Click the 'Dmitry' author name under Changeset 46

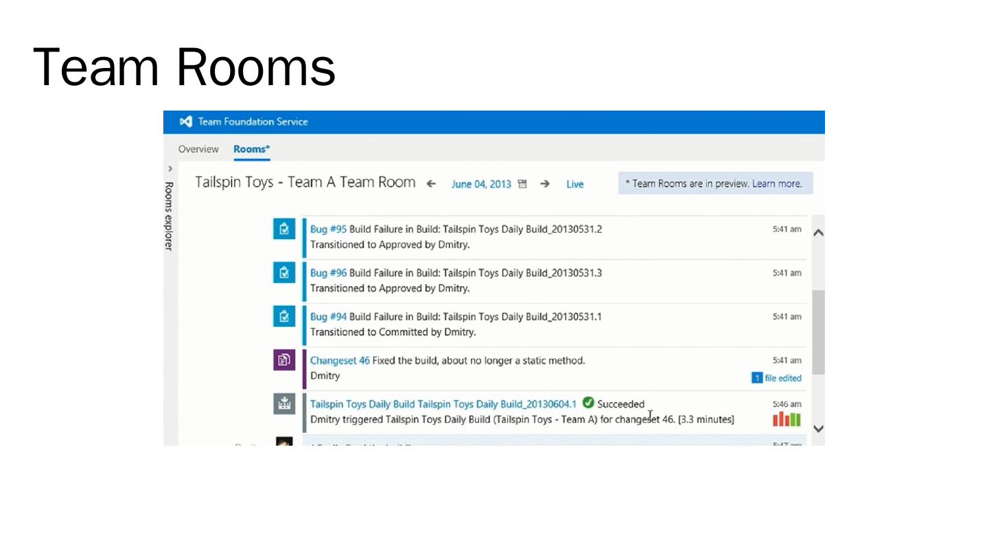pos(325,376)
